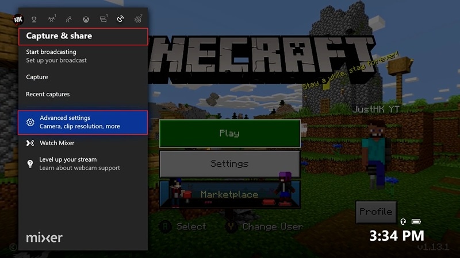Viewport: 460px width, 258px height.
Task: Click the A button Select prompt
Action: [x=182, y=226]
